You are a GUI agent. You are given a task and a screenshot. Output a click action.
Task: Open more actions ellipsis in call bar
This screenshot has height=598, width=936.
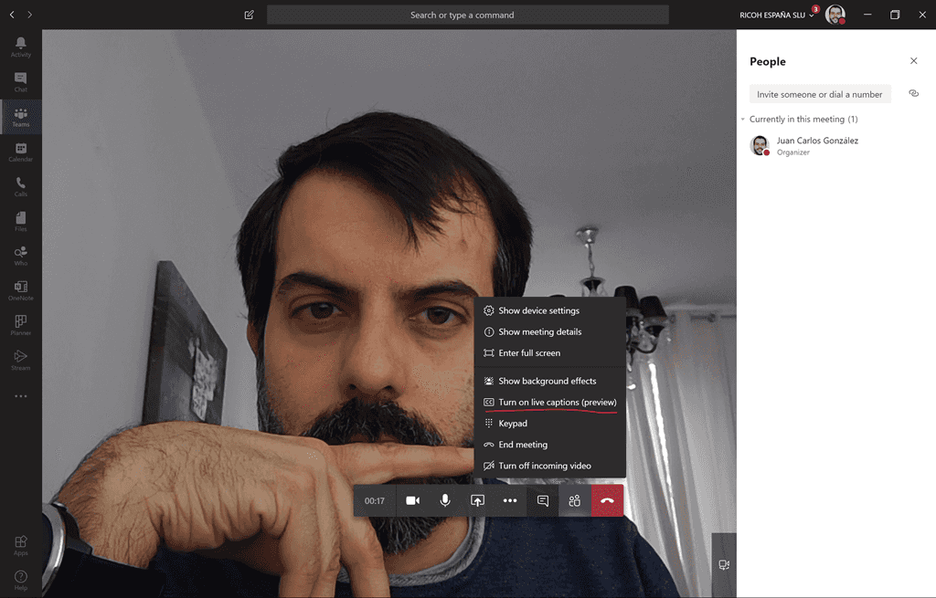[510, 501]
